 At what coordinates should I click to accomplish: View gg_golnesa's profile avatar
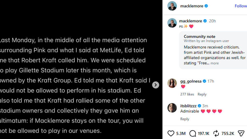[172, 83]
